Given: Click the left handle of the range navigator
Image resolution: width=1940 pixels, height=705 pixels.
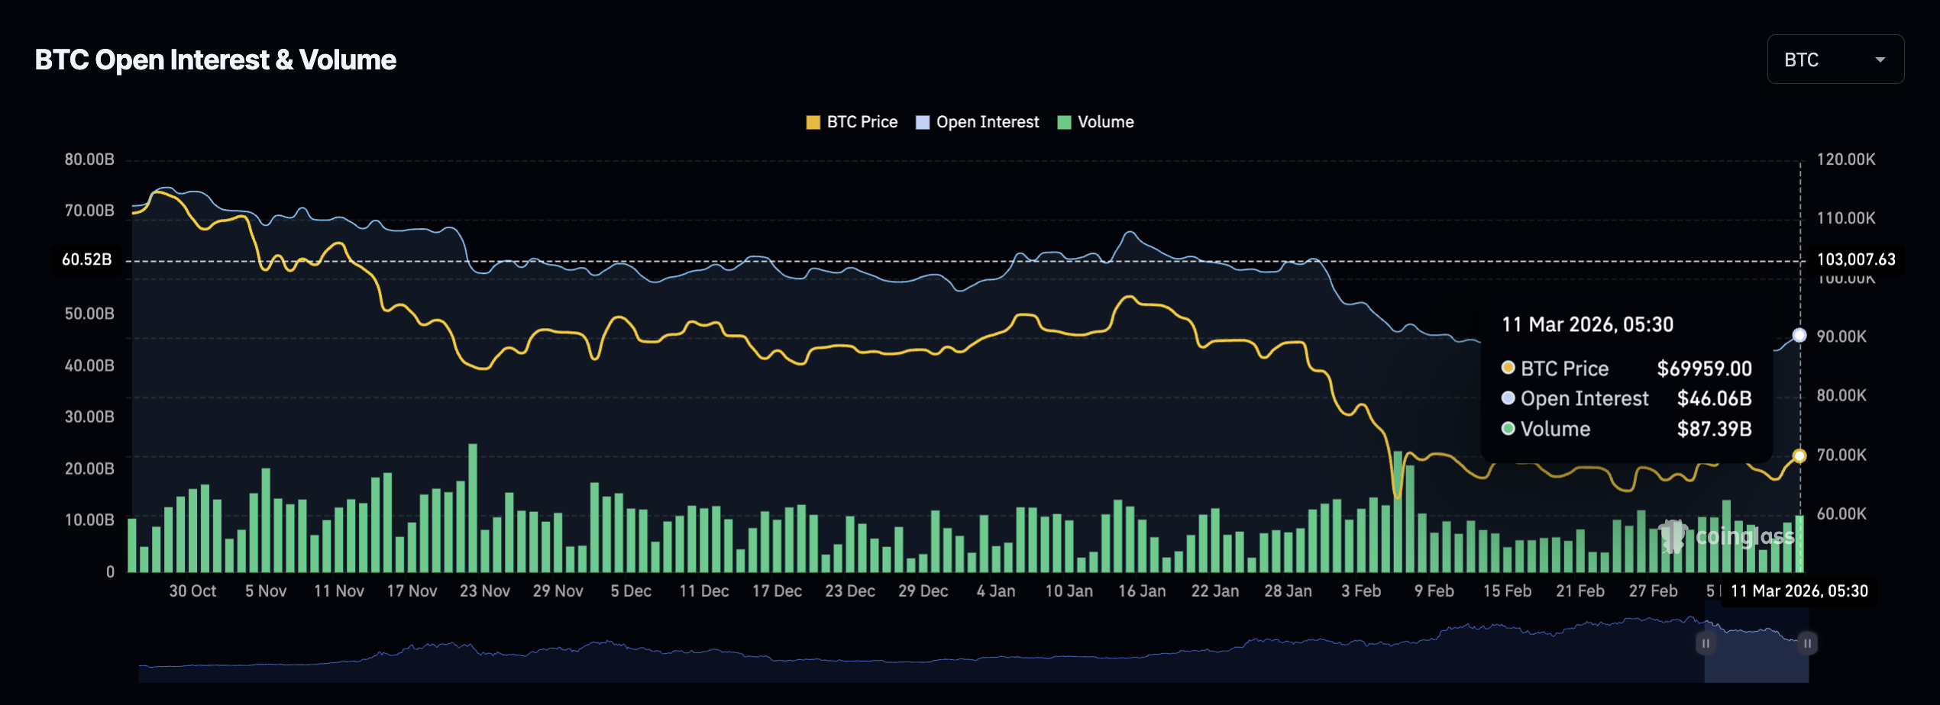Looking at the screenshot, I should (1706, 643).
